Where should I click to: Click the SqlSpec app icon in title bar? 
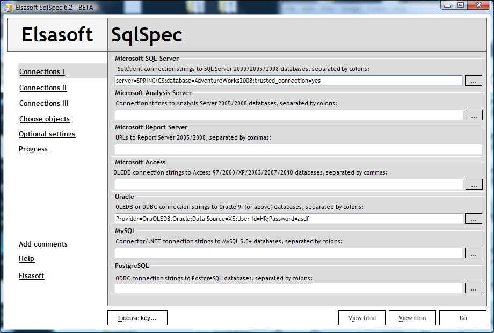click(9, 7)
